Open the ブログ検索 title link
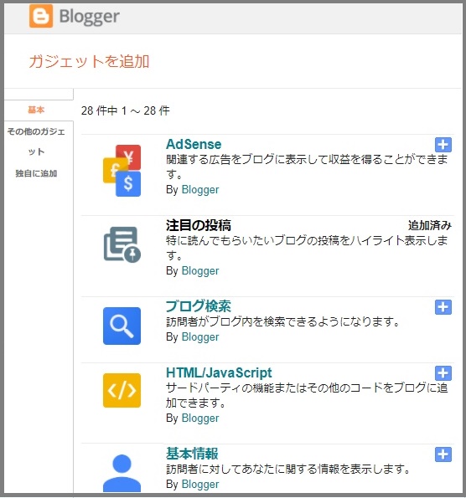Viewport: 466px width, 498px height. 198,306
